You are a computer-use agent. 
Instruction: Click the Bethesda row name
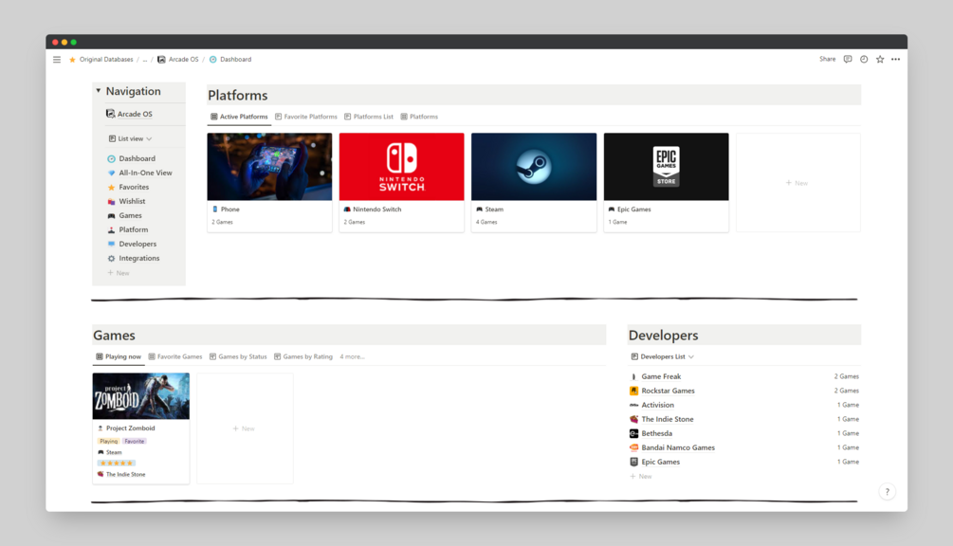[656, 433]
